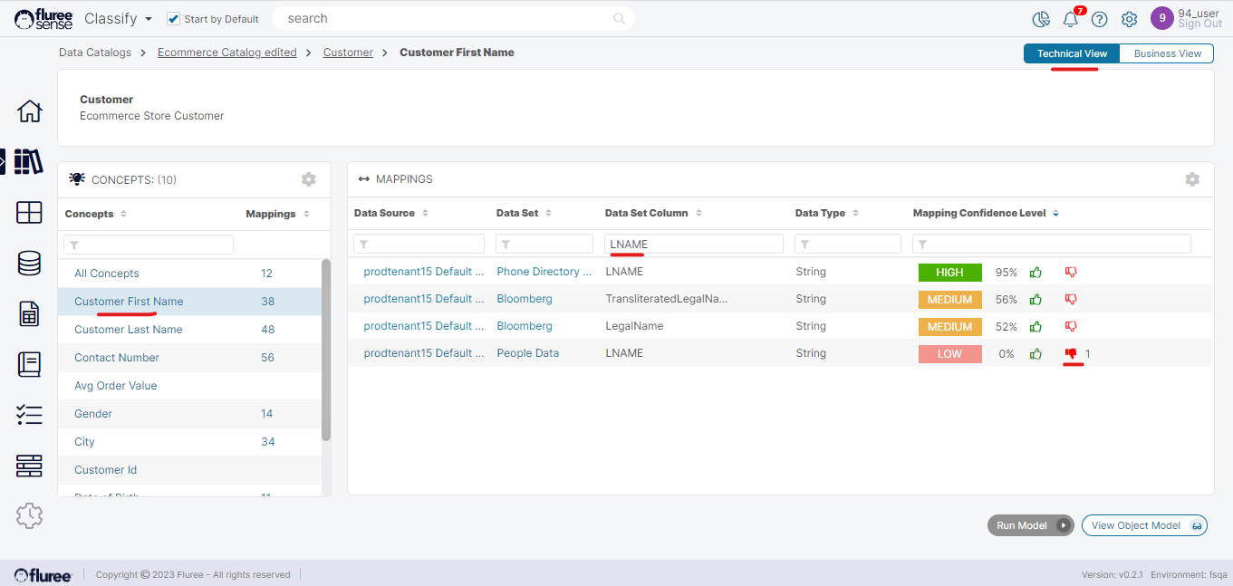
Task: Click the concepts list vertical scrollbar
Action: tap(326, 350)
